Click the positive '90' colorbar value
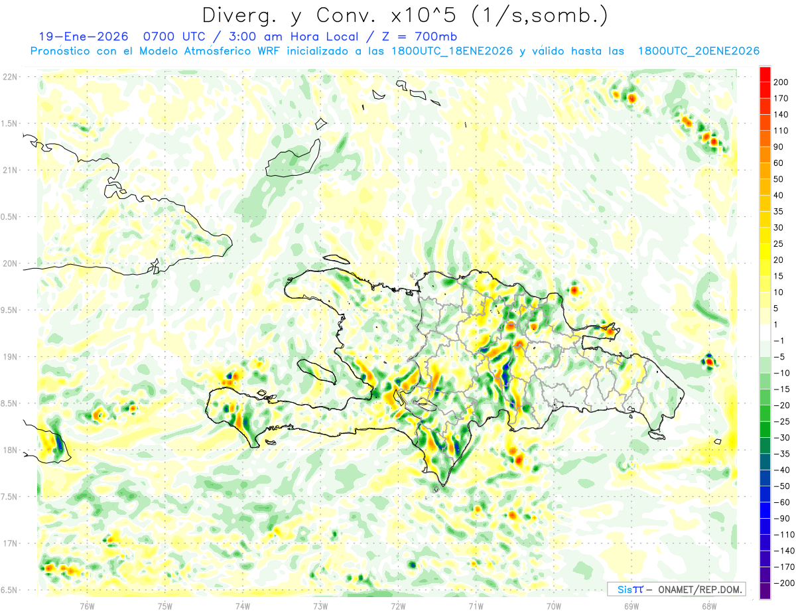Screen dimensions: 796x615 (779, 147)
